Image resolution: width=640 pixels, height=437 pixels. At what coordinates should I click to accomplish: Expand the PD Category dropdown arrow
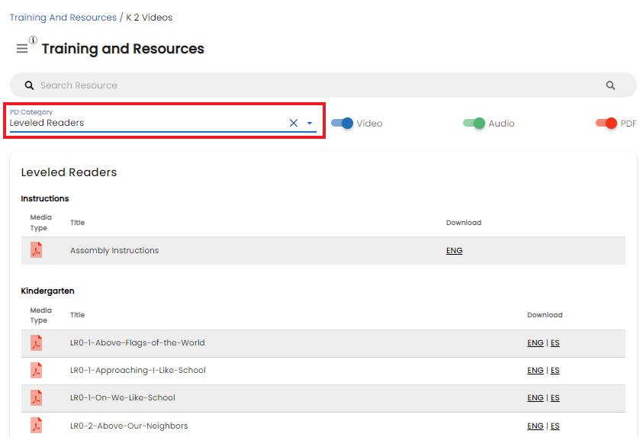point(310,123)
